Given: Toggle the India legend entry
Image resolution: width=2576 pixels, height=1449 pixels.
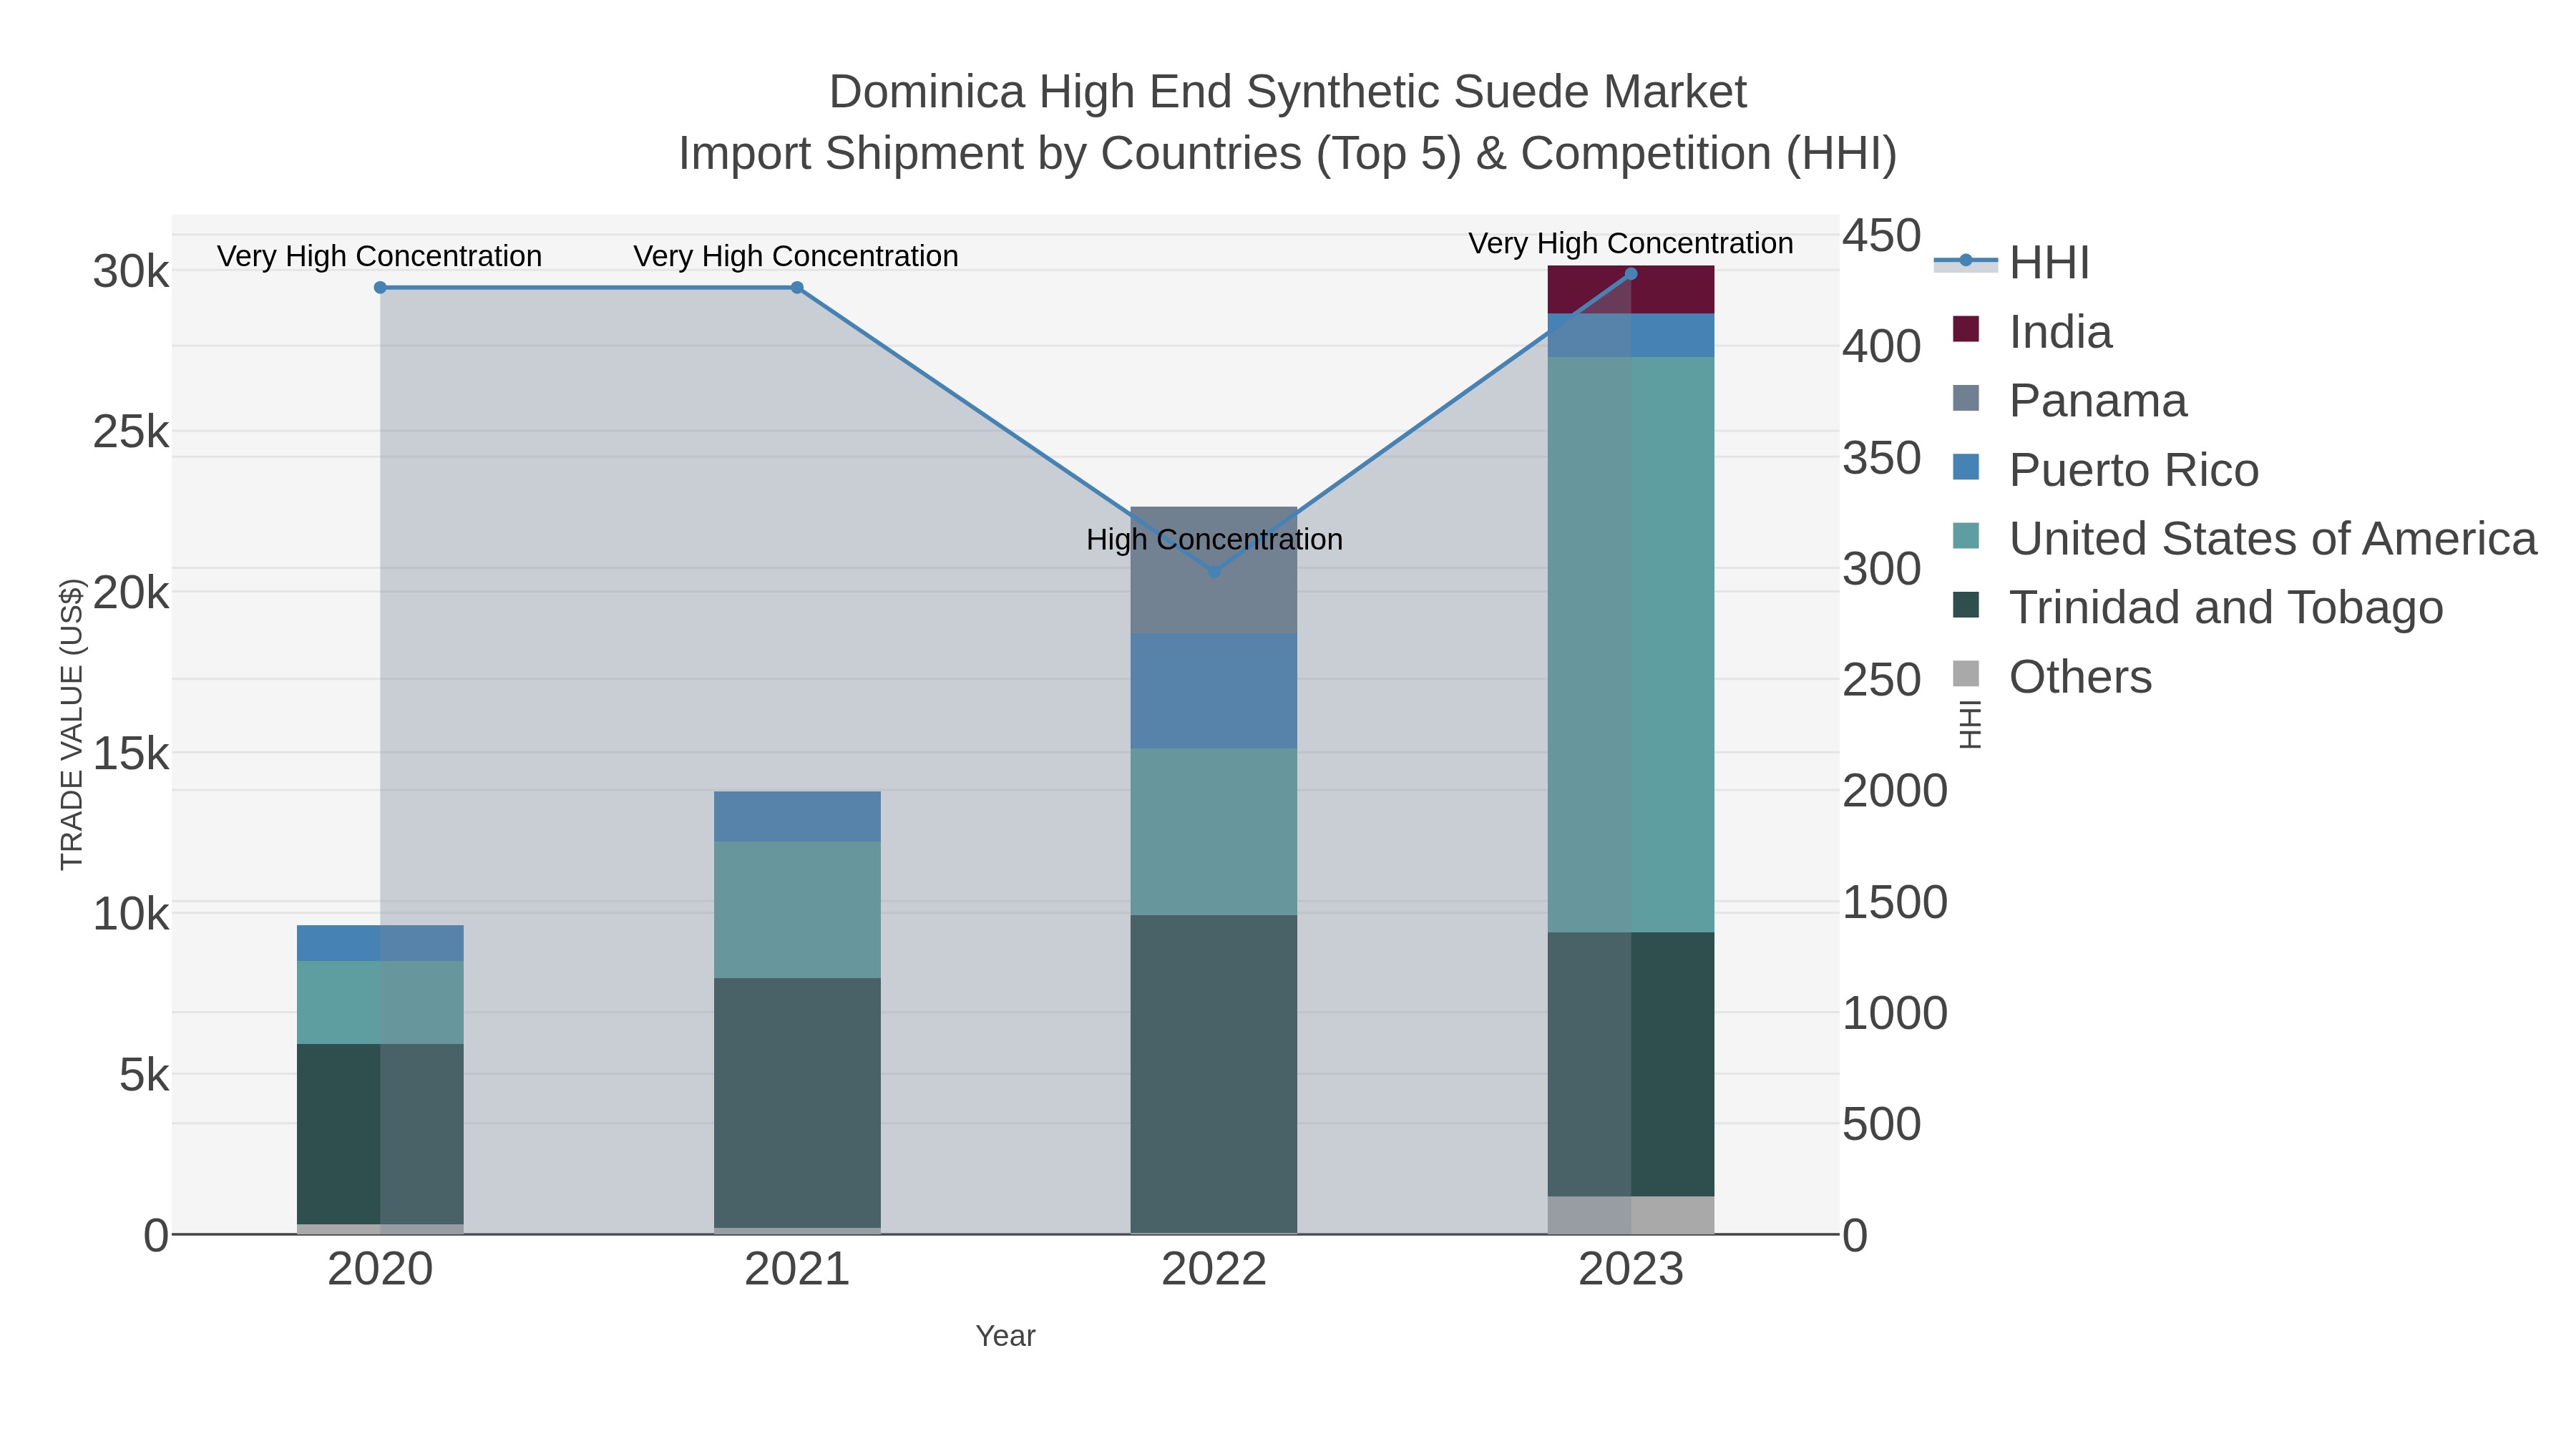Looking at the screenshot, I should (x=2032, y=332).
